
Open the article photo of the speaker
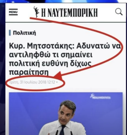tap(66, 114)
